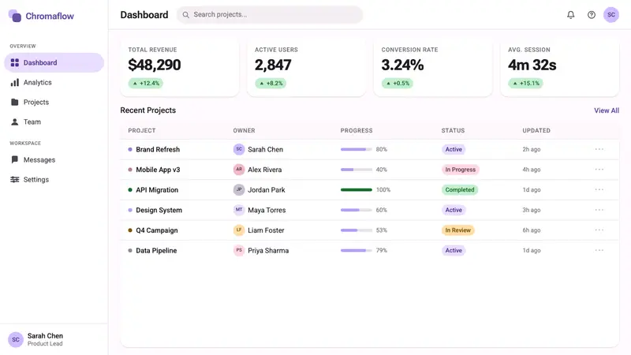The height and width of the screenshot is (355, 631).
Task: Open Sarah Chen Product Lead profile footer
Action: 54,340
